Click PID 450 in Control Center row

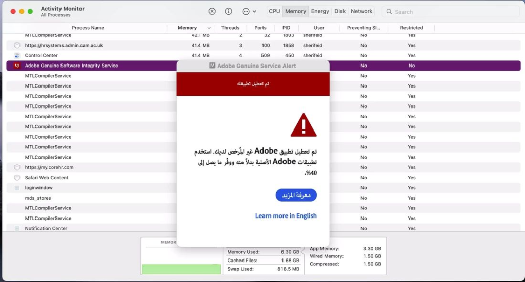[x=290, y=55]
